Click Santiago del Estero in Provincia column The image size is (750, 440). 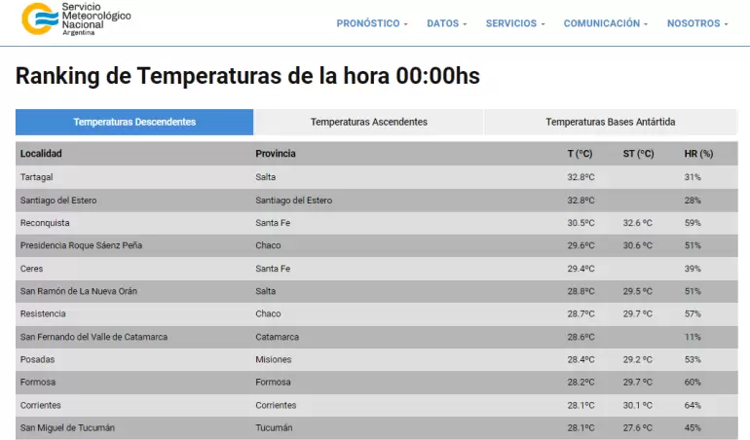tap(294, 201)
